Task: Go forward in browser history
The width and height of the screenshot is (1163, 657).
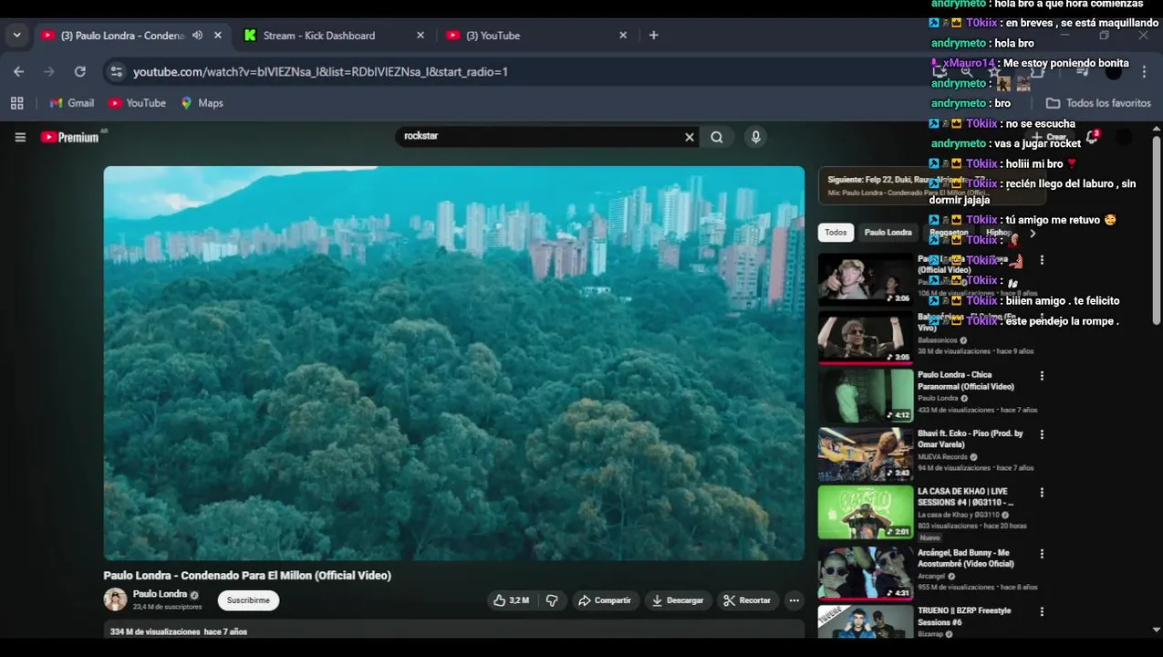Action: [x=49, y=71]
